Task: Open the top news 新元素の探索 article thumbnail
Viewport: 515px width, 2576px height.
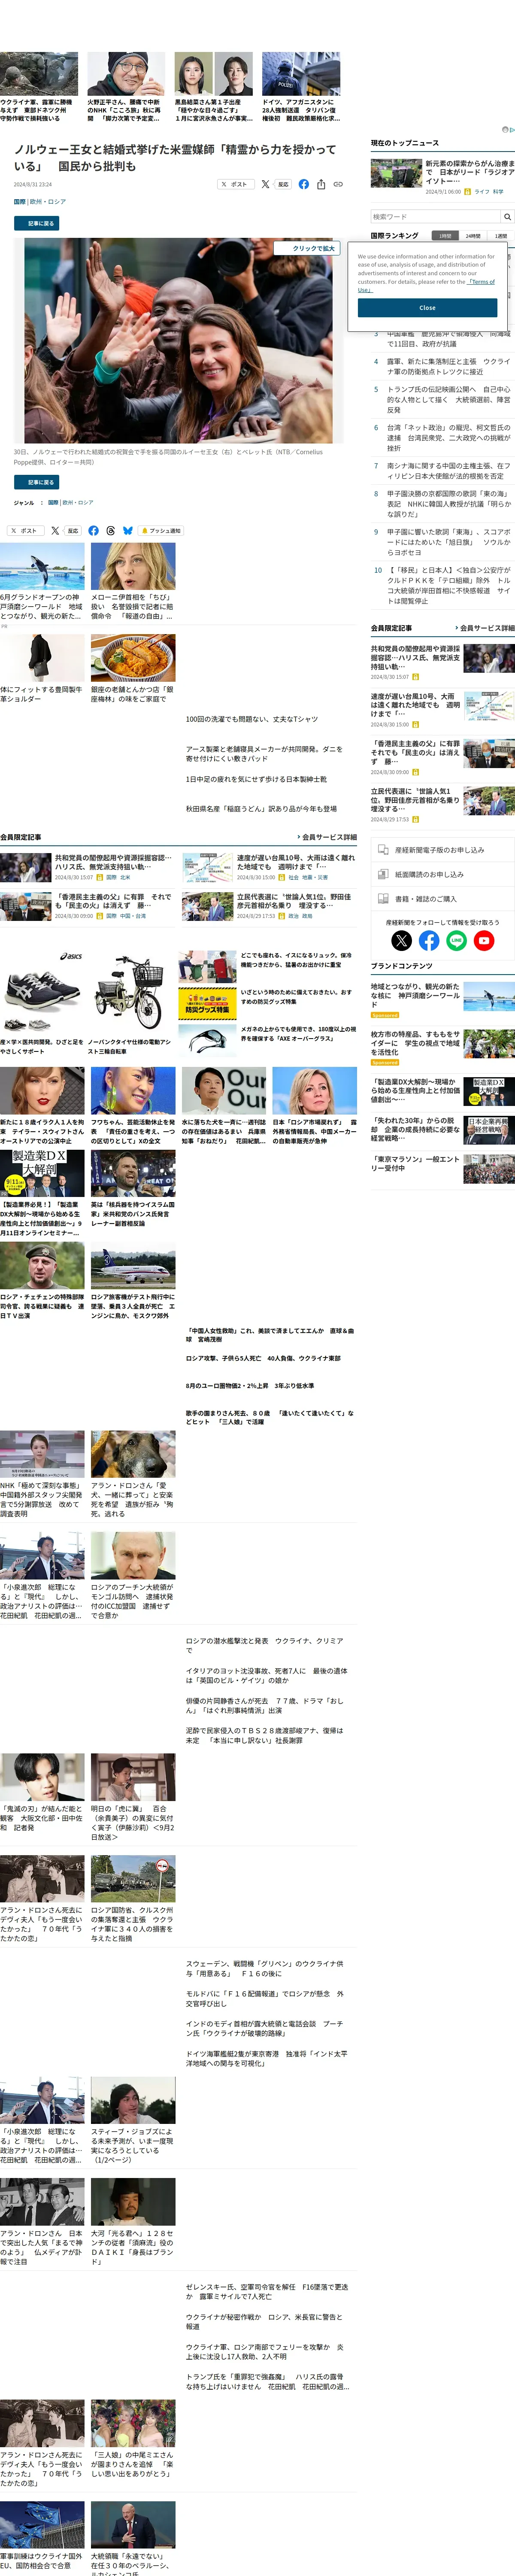Action: tap(396, 173)
